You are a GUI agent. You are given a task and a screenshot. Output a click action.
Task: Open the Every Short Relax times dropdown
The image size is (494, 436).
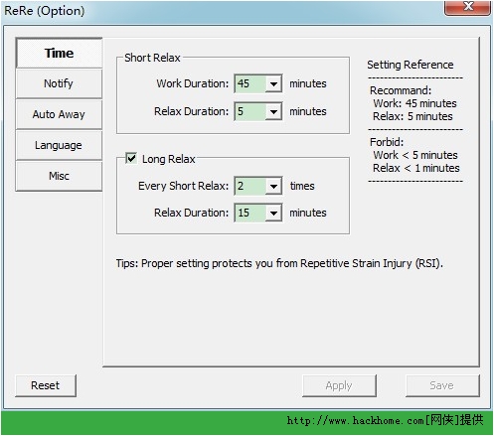273,186
